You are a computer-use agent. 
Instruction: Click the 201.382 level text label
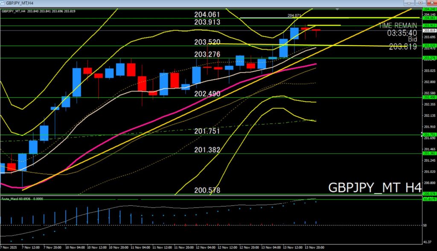click(x=207, y=150)
